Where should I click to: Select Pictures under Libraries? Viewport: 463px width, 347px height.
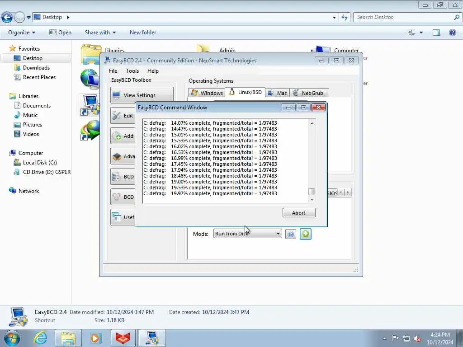pos(33,125)
